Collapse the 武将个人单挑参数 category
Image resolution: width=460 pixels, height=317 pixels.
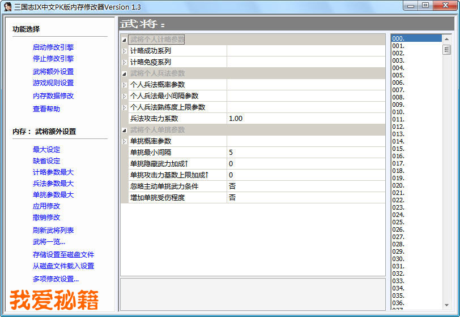[125, 130]
